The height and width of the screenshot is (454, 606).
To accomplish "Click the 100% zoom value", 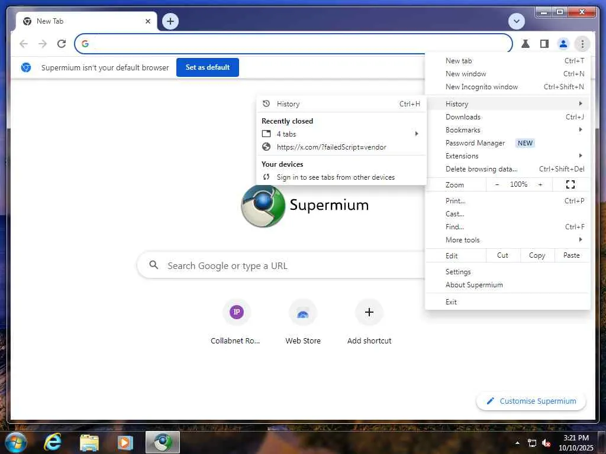I will 518,184.
